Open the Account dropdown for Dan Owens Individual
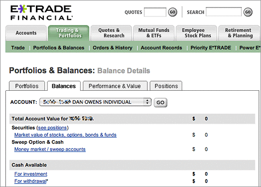The image size is (261, 187). [x=95, y=102]
